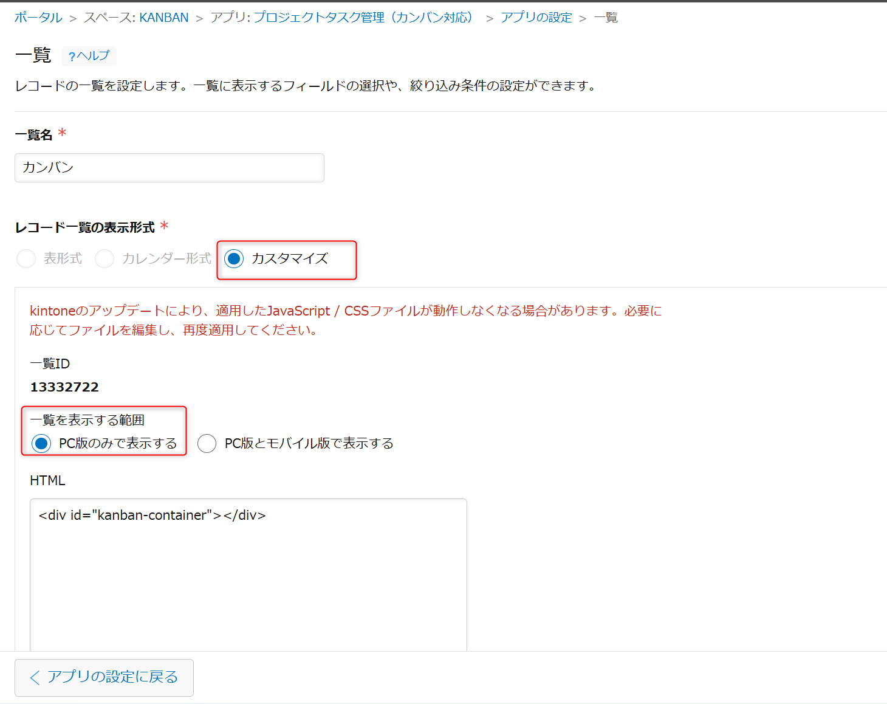887x704 pixels.
Task: Click the レコード一覧の表示形式 label
Action: (85, 227)
